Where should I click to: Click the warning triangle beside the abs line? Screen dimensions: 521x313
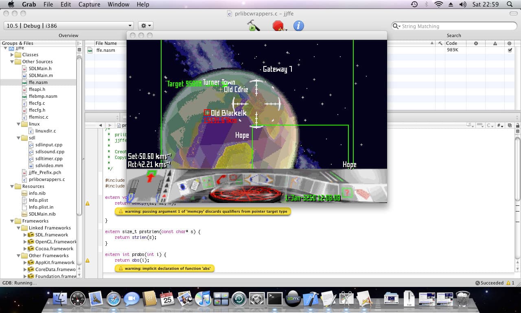click(88, 260)
